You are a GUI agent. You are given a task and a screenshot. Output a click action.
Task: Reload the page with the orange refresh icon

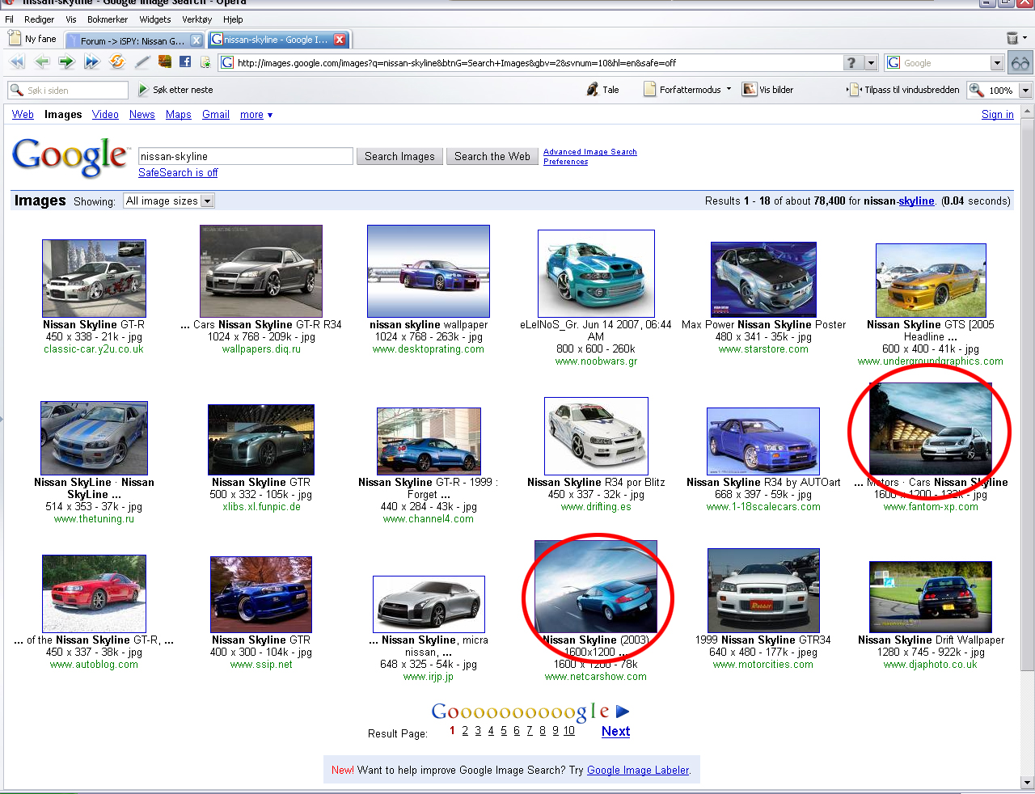point(117,62)
